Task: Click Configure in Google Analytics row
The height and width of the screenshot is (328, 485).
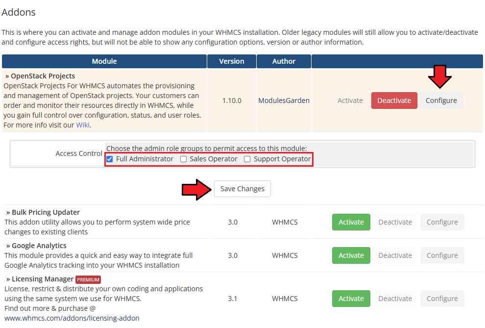Action: 442,255
